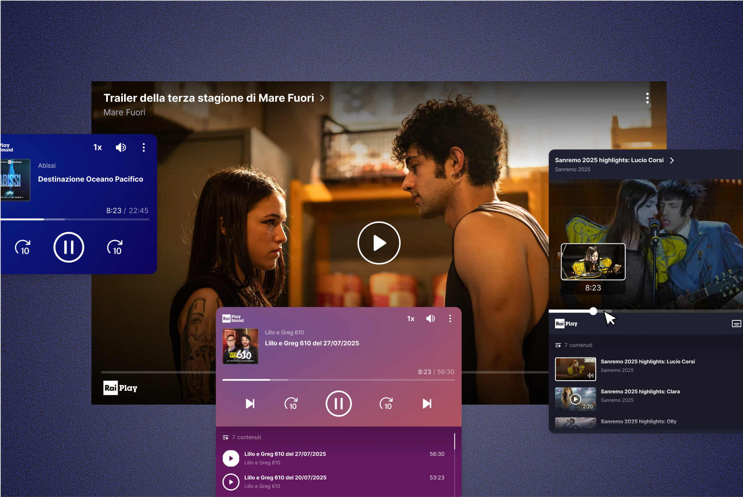Click RaiPlay logo in Sanremo panel
This screenshot has width=743, height=497.
point(566,324)
